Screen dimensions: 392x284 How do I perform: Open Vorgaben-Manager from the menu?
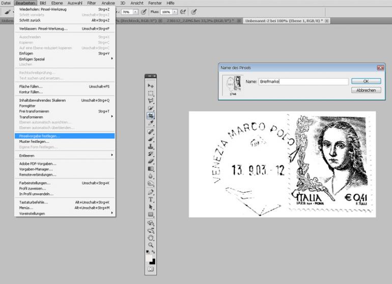click(x=65, y=169)
